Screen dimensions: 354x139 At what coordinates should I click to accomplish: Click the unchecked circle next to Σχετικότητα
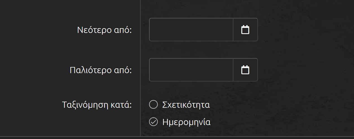coord(154,105)
